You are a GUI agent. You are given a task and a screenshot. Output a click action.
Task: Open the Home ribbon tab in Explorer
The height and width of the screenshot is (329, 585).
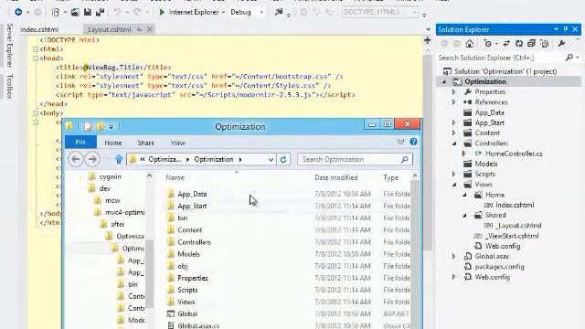coord(113,143)
